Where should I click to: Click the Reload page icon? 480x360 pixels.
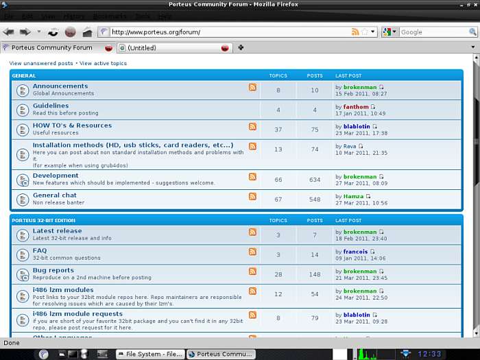click(53, 32)
